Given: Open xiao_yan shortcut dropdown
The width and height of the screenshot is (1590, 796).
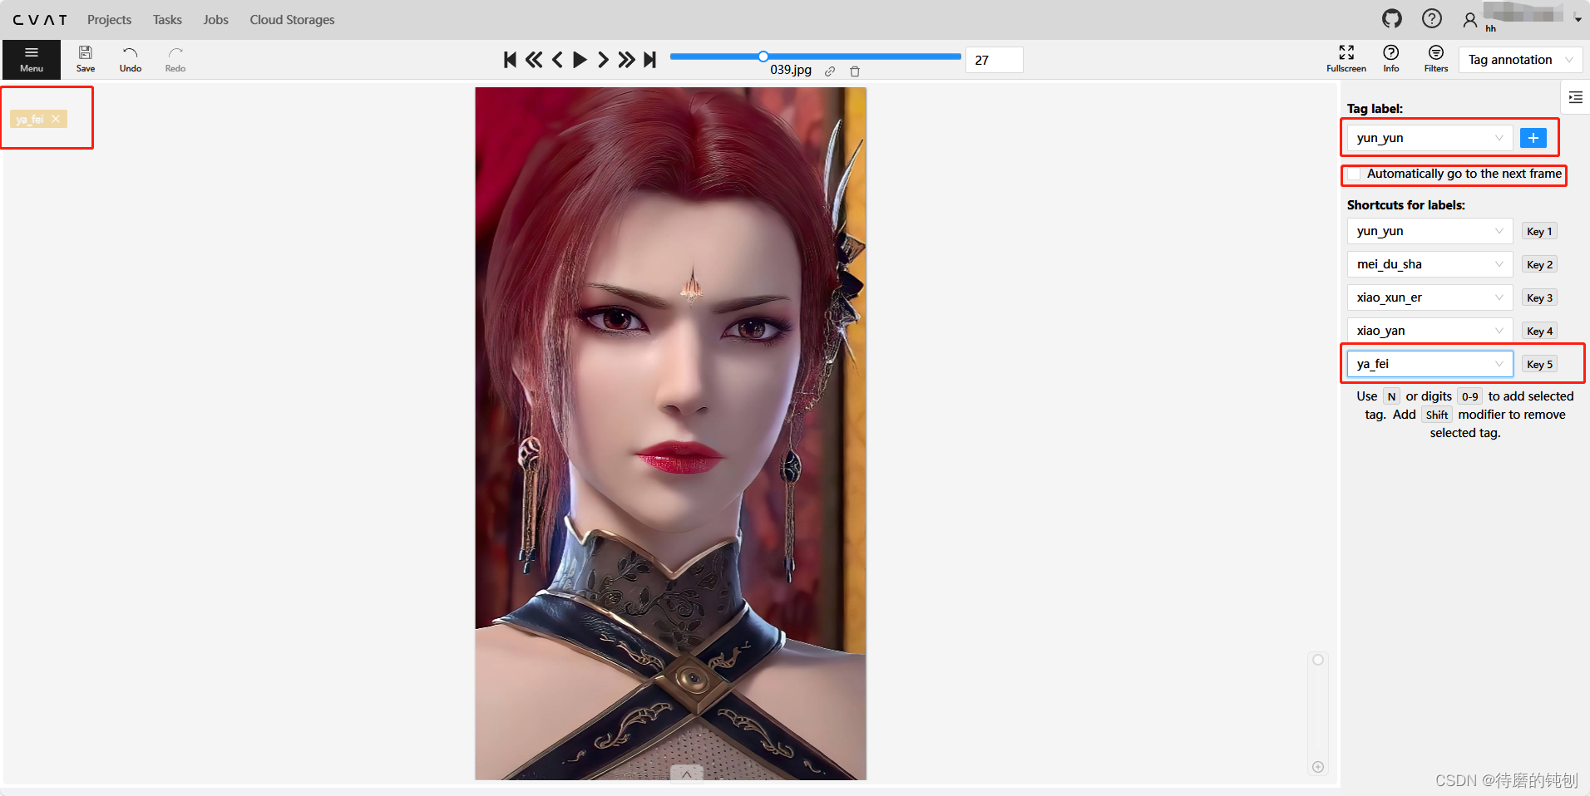Looking at the screenshot, I should [x=1430, y=331].
